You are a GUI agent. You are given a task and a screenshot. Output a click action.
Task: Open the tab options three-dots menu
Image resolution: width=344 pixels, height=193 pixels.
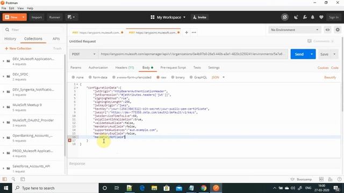(x=194, y=32)
